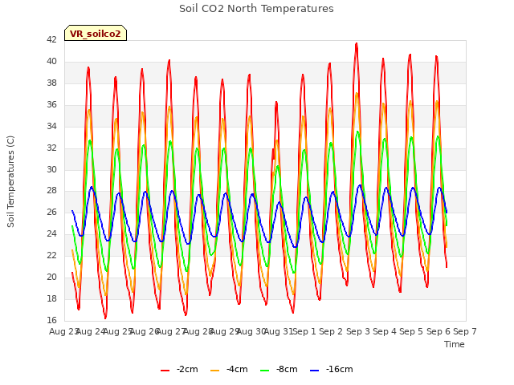Click the reduced red -2cm peak on Aug 31
The image size is (514, 385).
[x=276, y=102]
